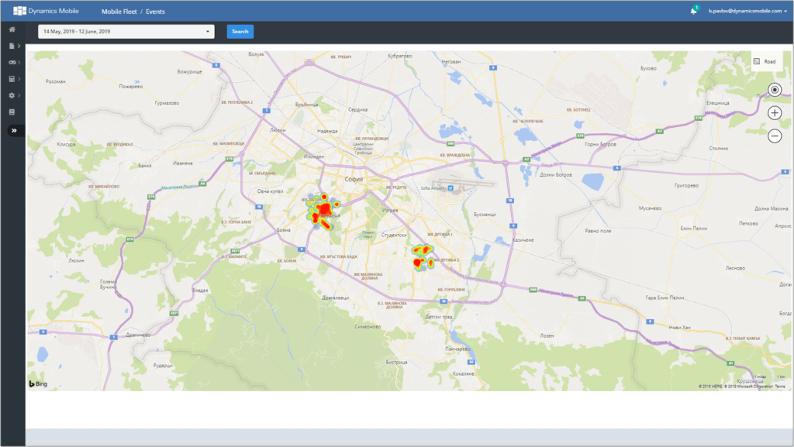Click the София city label
Viewport: 794px width, 447px height.
[354, 179]
